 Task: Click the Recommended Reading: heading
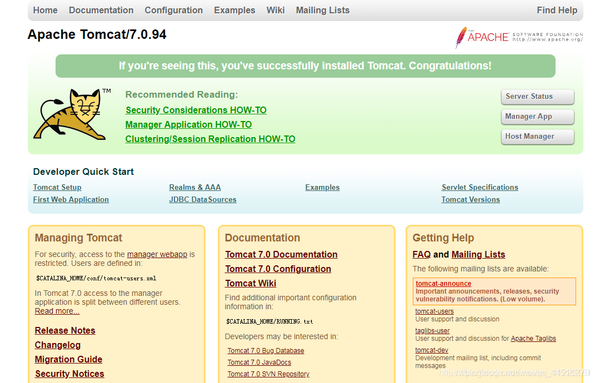point(181,94)
